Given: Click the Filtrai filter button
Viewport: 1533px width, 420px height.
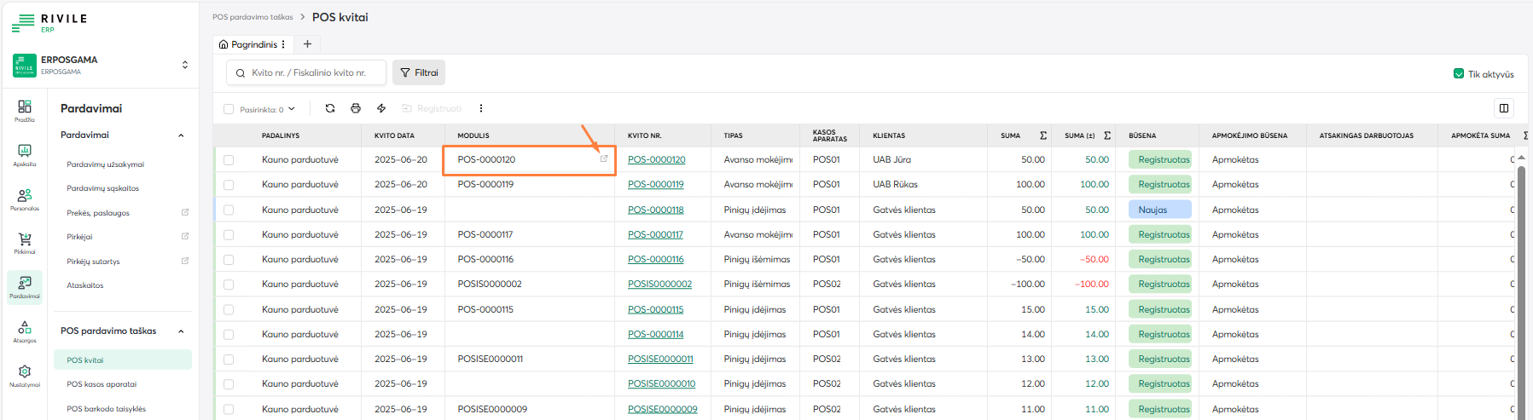Looking at the screenshot, I should 419,72.
